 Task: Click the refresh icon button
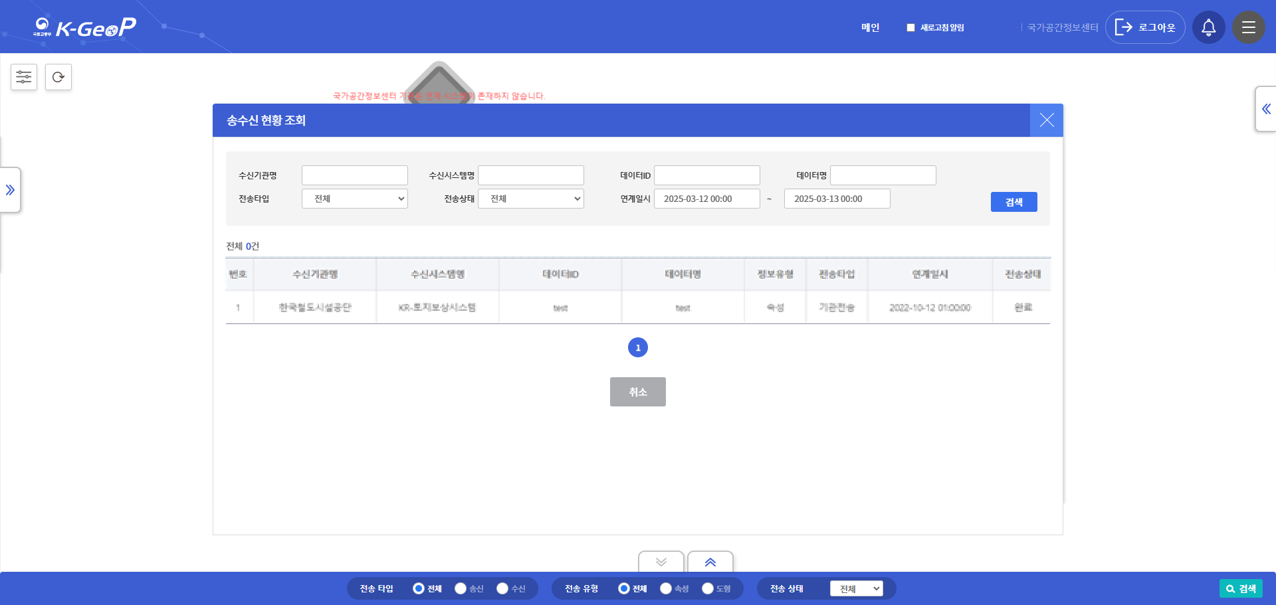coord(58,77)
